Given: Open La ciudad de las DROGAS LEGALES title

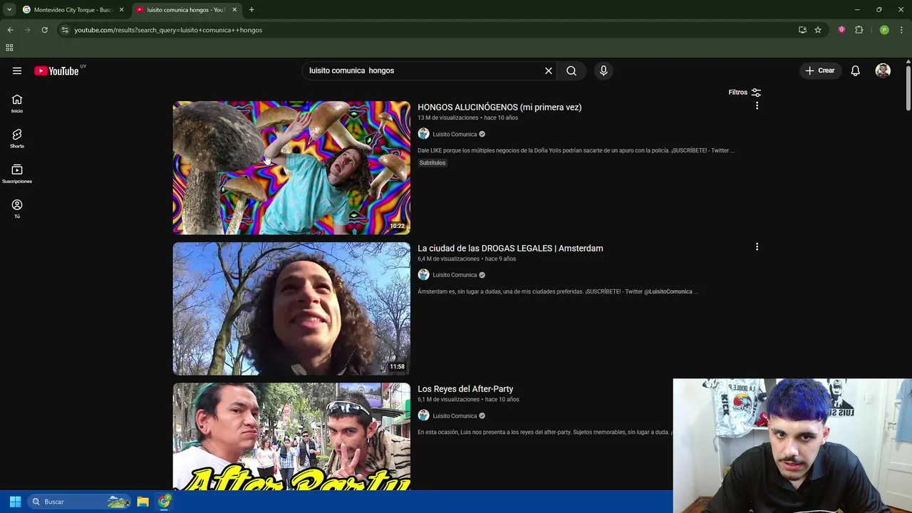Looking at the screenshot, I should 510,248.
